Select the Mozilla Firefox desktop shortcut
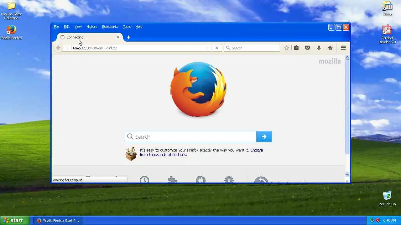Screen dimensions: 401x225 point(11,30)
